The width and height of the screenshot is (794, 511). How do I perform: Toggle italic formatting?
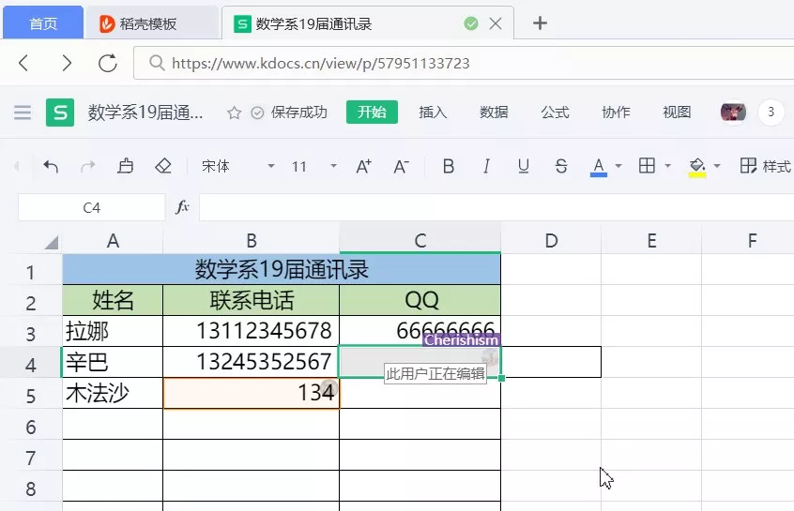486,166
